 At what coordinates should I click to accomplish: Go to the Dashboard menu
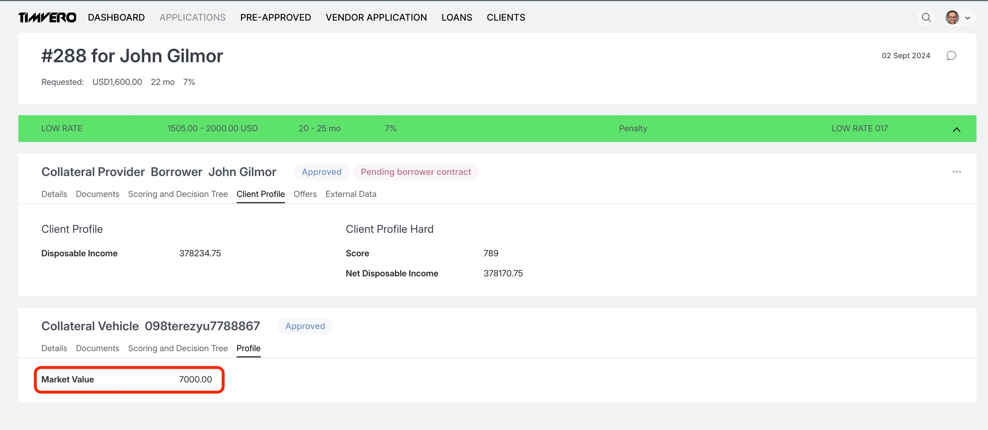tap(116, 18)
